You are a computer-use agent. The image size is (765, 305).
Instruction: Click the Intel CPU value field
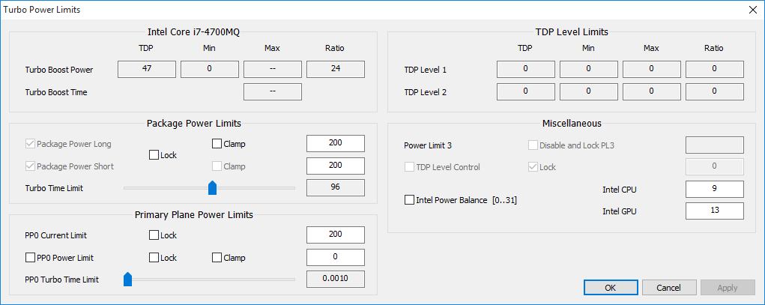(715, 189)
